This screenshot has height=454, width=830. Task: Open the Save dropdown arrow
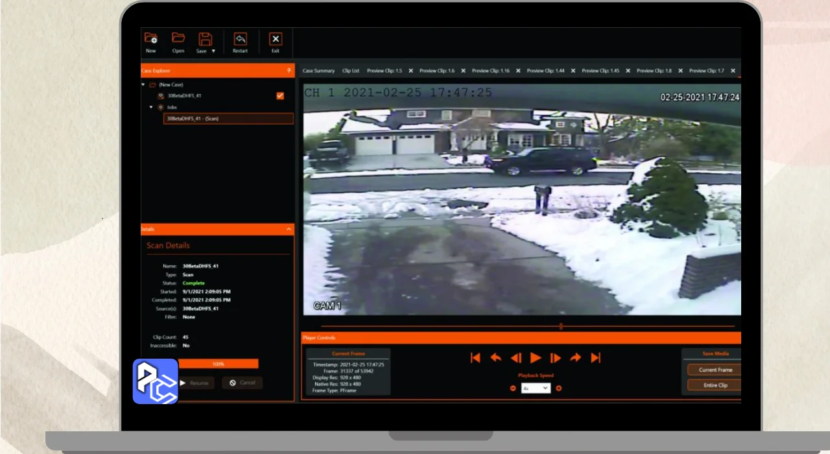tap(213, 51)
